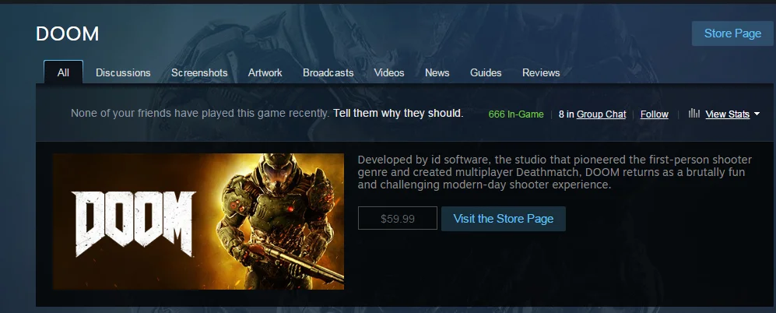
Task: Switch to the Videos tab
Action: (389, 73)
